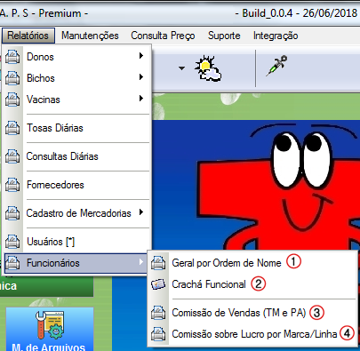This screenshot has height=351, width=360.
Task: Open the Manutenções menu
Action: [90, 36]
